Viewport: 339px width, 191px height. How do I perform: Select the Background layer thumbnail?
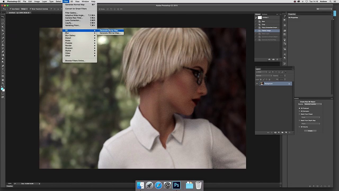(x=262, y=84)
